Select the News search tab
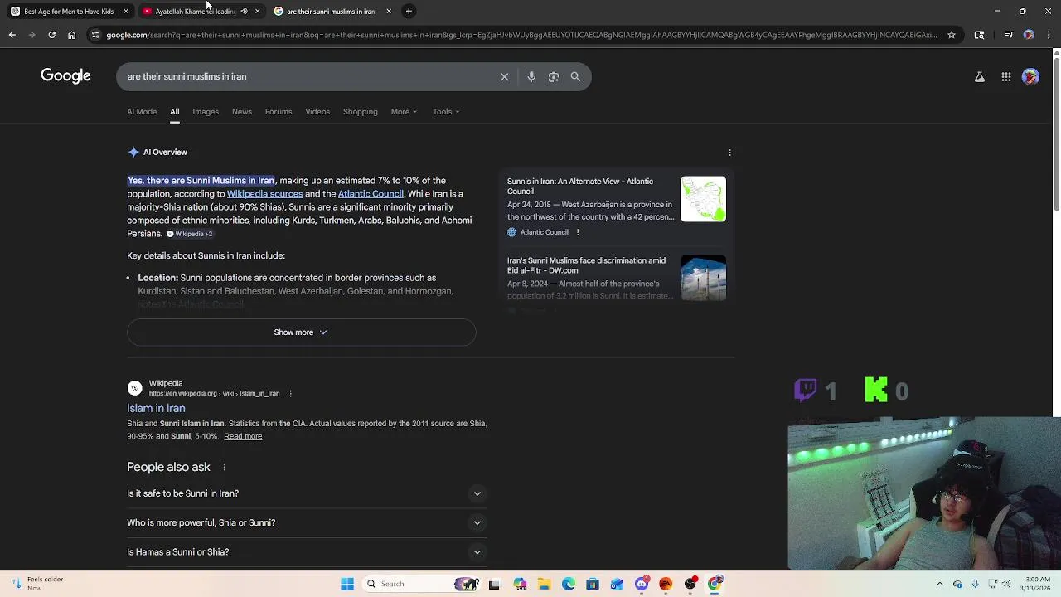Image resolution: width=1061 pixels, height=597 pixels. (x=242, y=112)
